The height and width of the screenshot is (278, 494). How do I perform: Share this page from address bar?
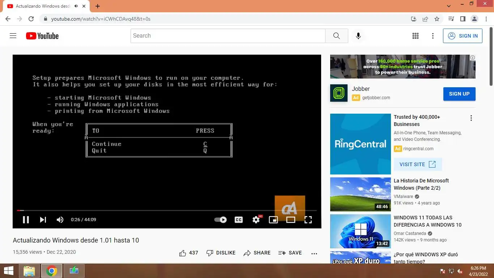point(425,19)
